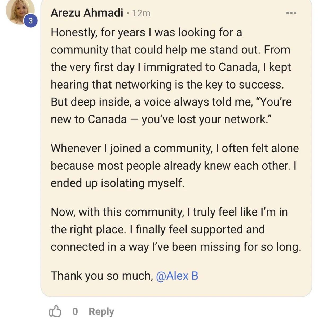Click the line "because most people already knew each other"

173,166
